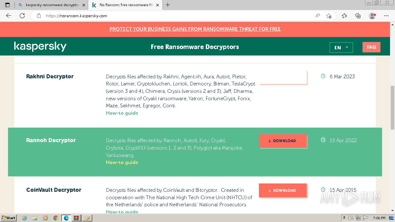395x222 pixels.
Task: Launch Google Chrome from taskbar
Action: 56,218
